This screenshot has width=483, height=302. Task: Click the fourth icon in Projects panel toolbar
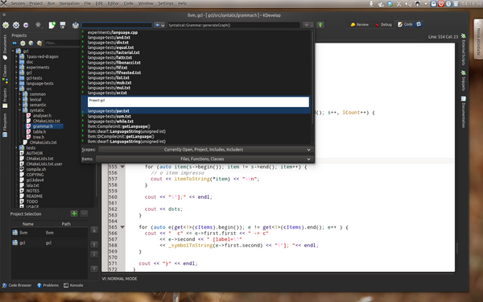point(39,43)
